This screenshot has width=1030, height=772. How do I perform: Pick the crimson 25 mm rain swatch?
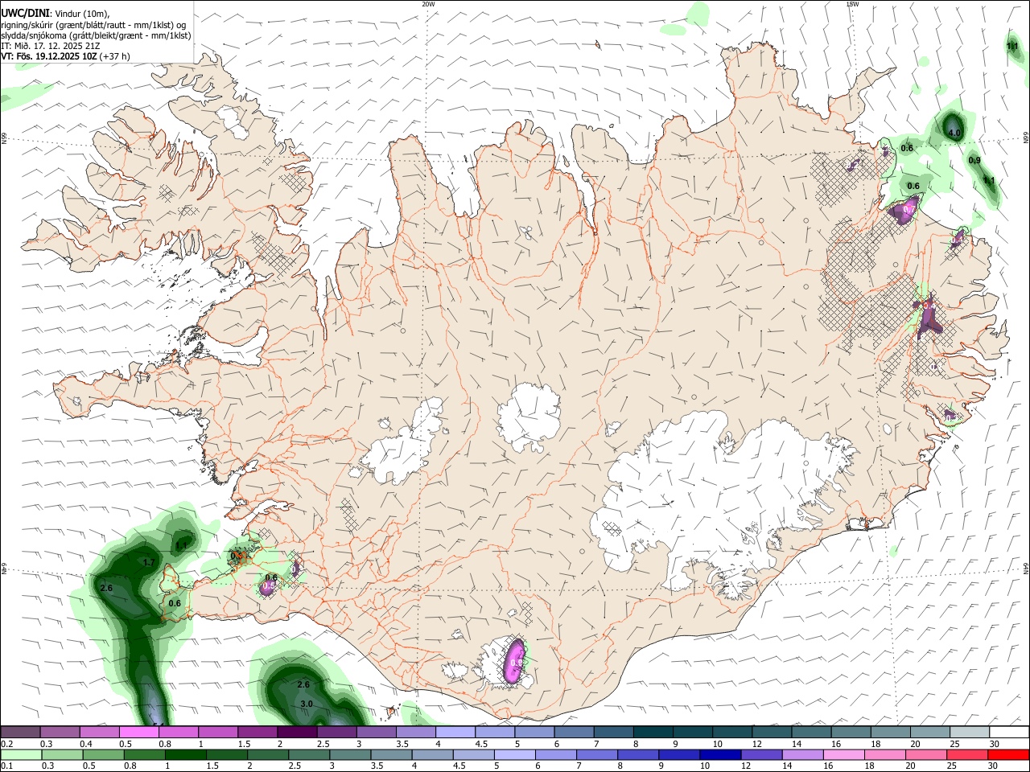967,755
